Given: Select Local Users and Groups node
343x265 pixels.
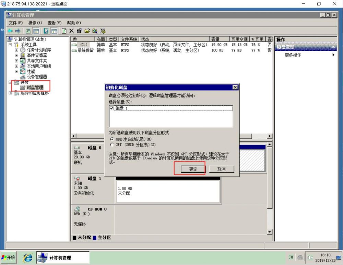Looking at the screenshot, I should click(x=39, y=66).
